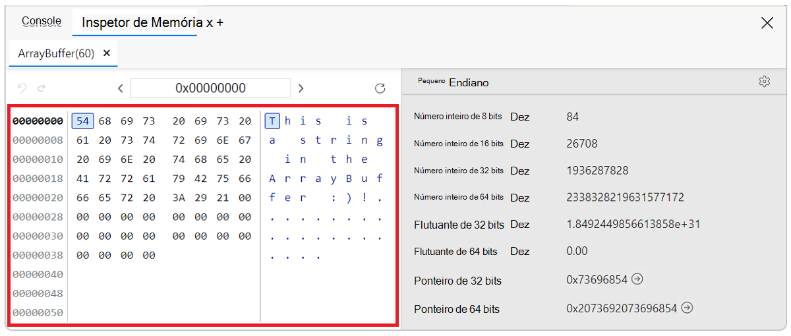Go to previous memory page arrow
This screenshot has height=336, width=791.
[120, 88]
